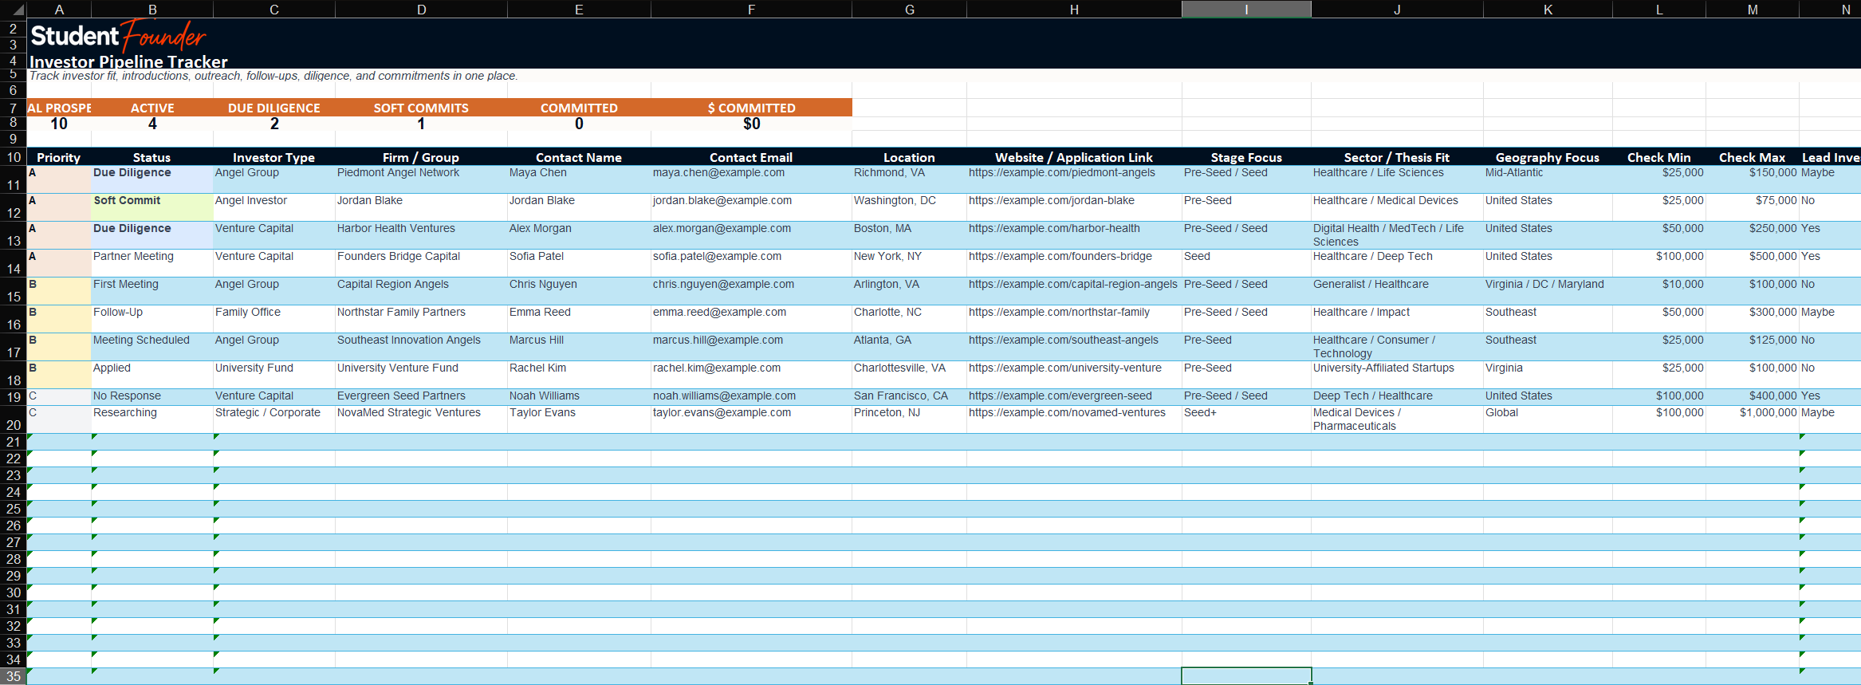
Task: Click the "Priority" table header cell
Action: tap(59, 158)
